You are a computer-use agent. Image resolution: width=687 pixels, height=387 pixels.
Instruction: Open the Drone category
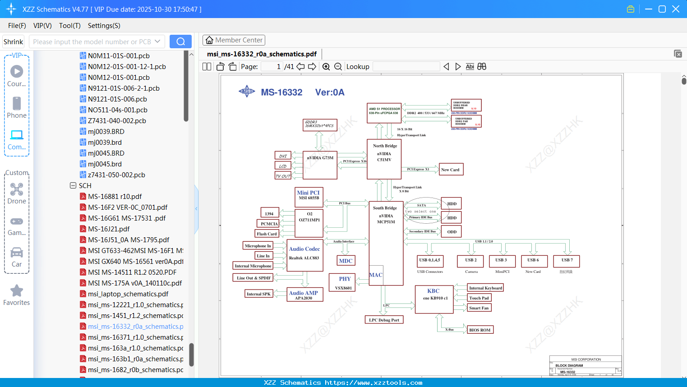point(17,193)
